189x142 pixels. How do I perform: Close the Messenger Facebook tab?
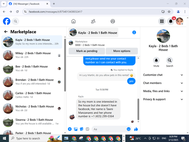[47, 4]
